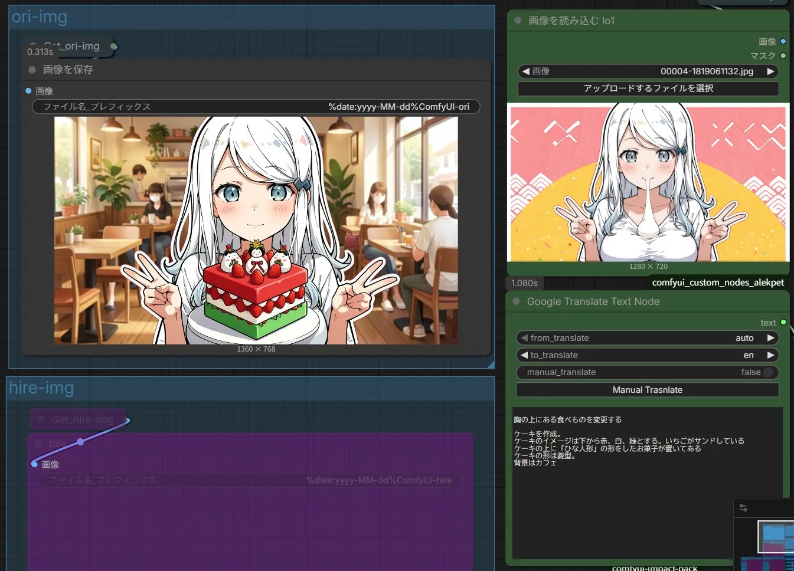Click the 画像 input port on the save node
Image resolution: width=794 pixels, height=571 pixels.
[28, 91]
